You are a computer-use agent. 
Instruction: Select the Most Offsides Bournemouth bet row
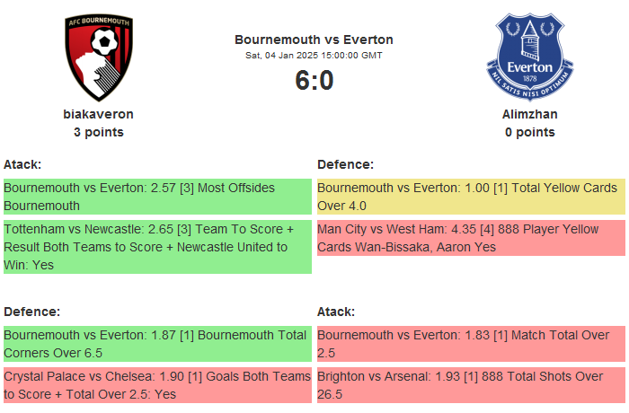pos(156,197)
